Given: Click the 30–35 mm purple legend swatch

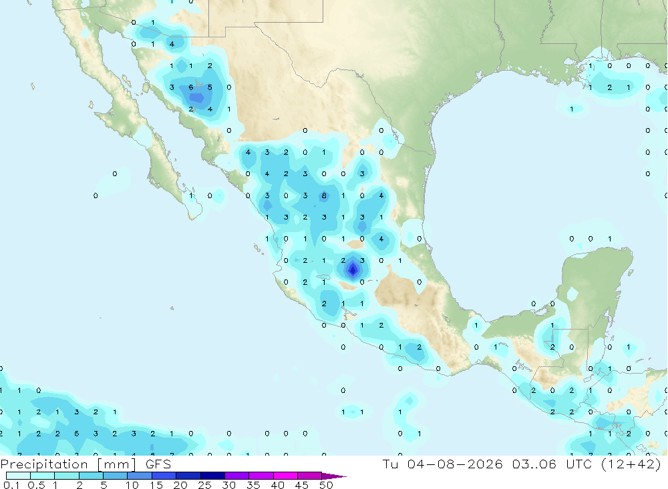Looking at the screenshot, I should pos(237,476).
